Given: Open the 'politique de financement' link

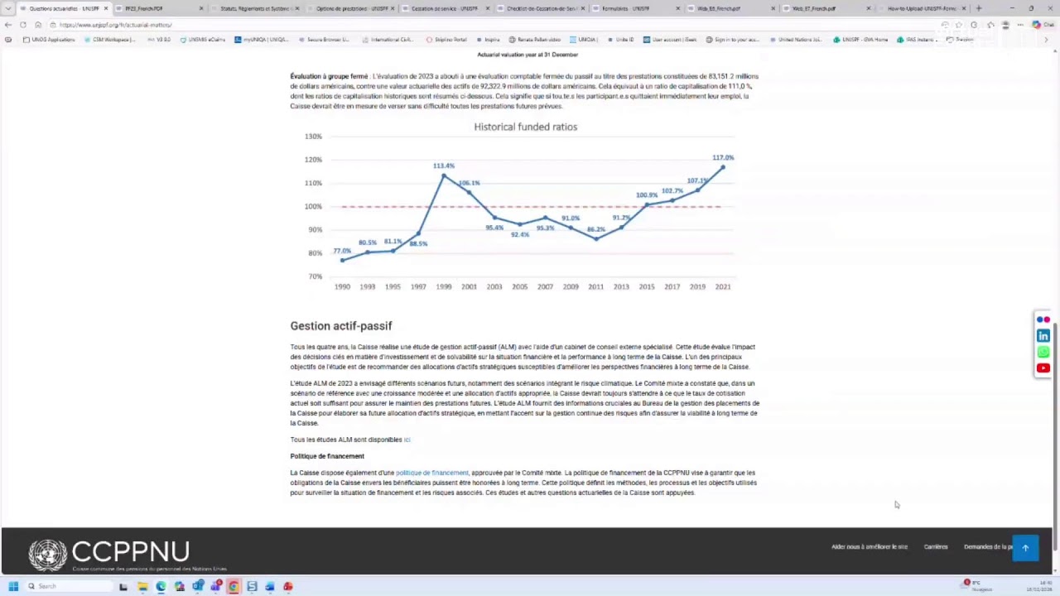Looking at the screenshot, I should coord(431,473).
